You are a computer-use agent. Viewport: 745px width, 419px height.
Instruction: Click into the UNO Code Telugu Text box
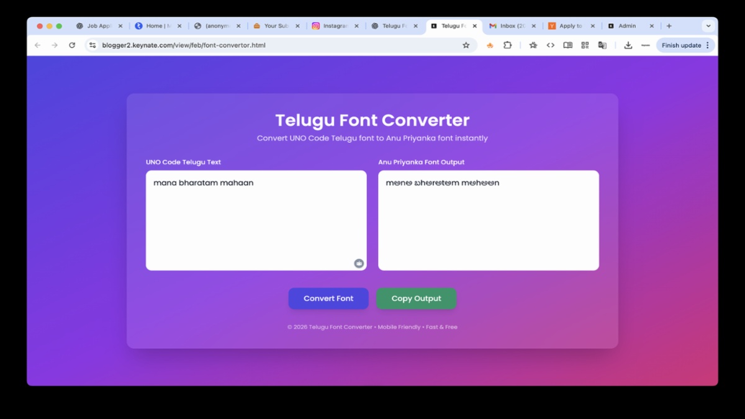click(256, 223)
